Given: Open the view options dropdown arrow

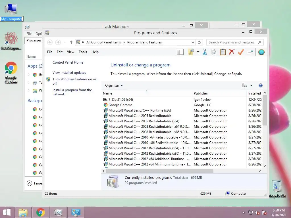Looking at the screenshot, I should tap(251, 85).
